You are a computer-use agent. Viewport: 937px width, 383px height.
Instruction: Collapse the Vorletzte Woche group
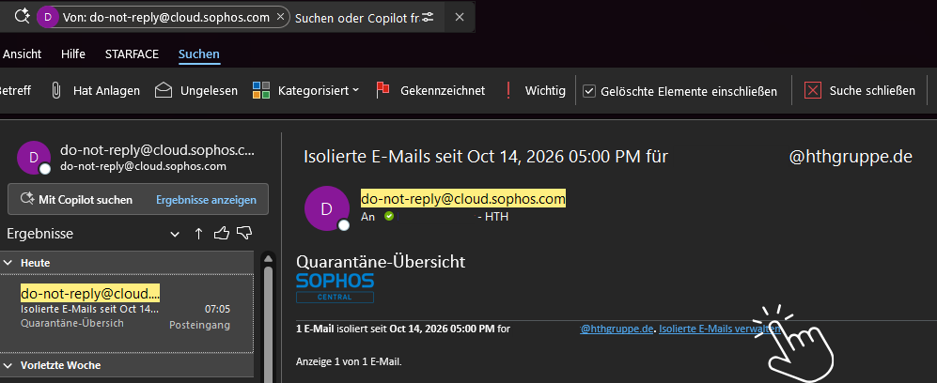[8, 365]
